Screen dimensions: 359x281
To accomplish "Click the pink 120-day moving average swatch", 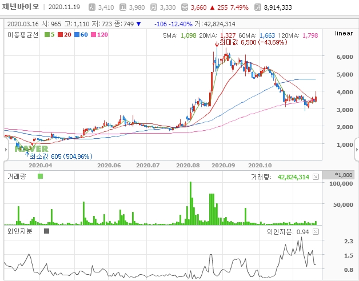I will (93, 35).
